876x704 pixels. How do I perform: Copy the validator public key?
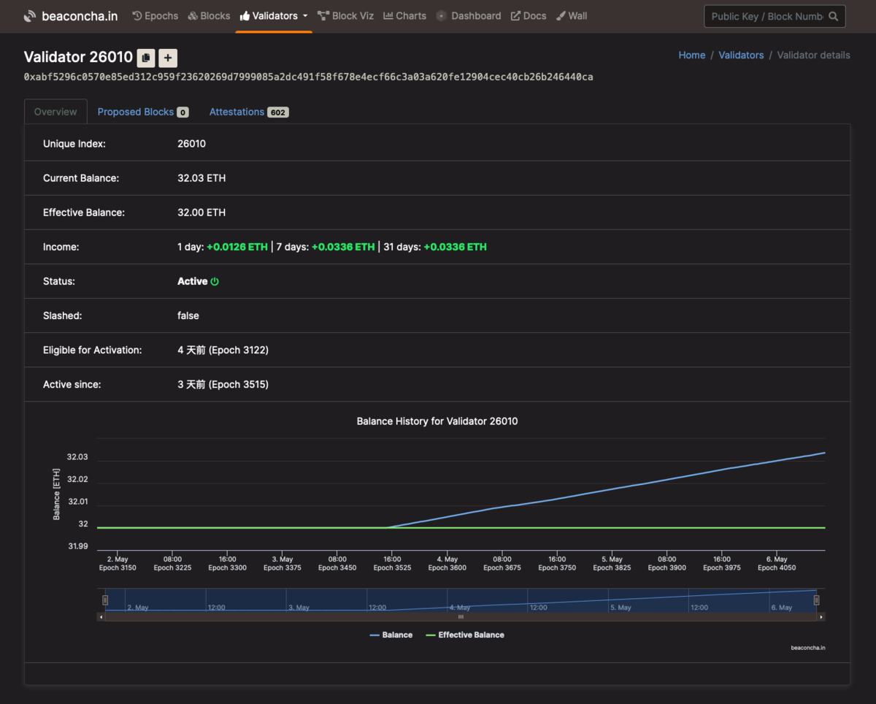[146, 58]
